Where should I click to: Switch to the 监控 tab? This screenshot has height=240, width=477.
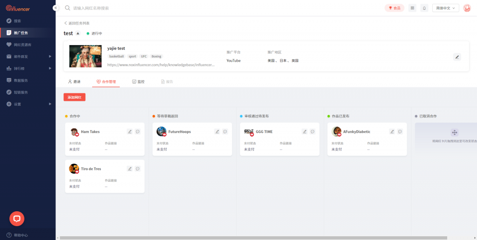point(138,81)
